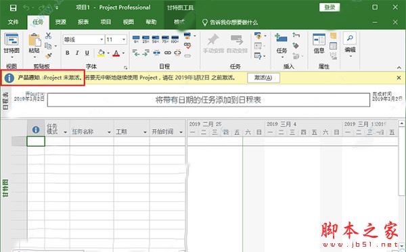Click the Details icon in Properties group
This screenshot has height=252, width=406.
(x=333, y=46)
